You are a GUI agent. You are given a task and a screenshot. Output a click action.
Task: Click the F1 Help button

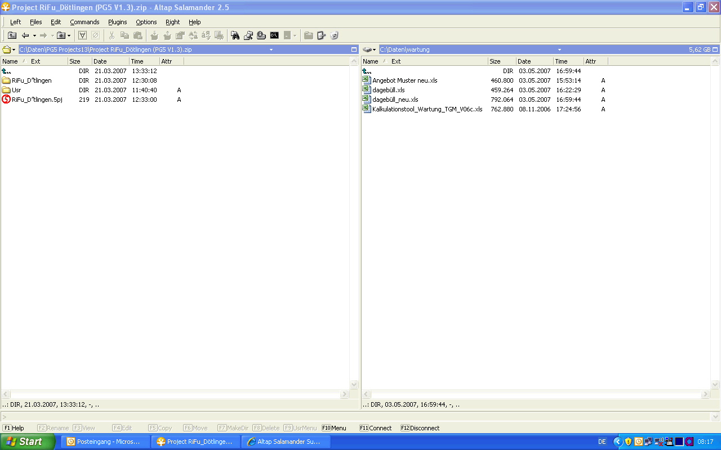(x=14, y=428)
